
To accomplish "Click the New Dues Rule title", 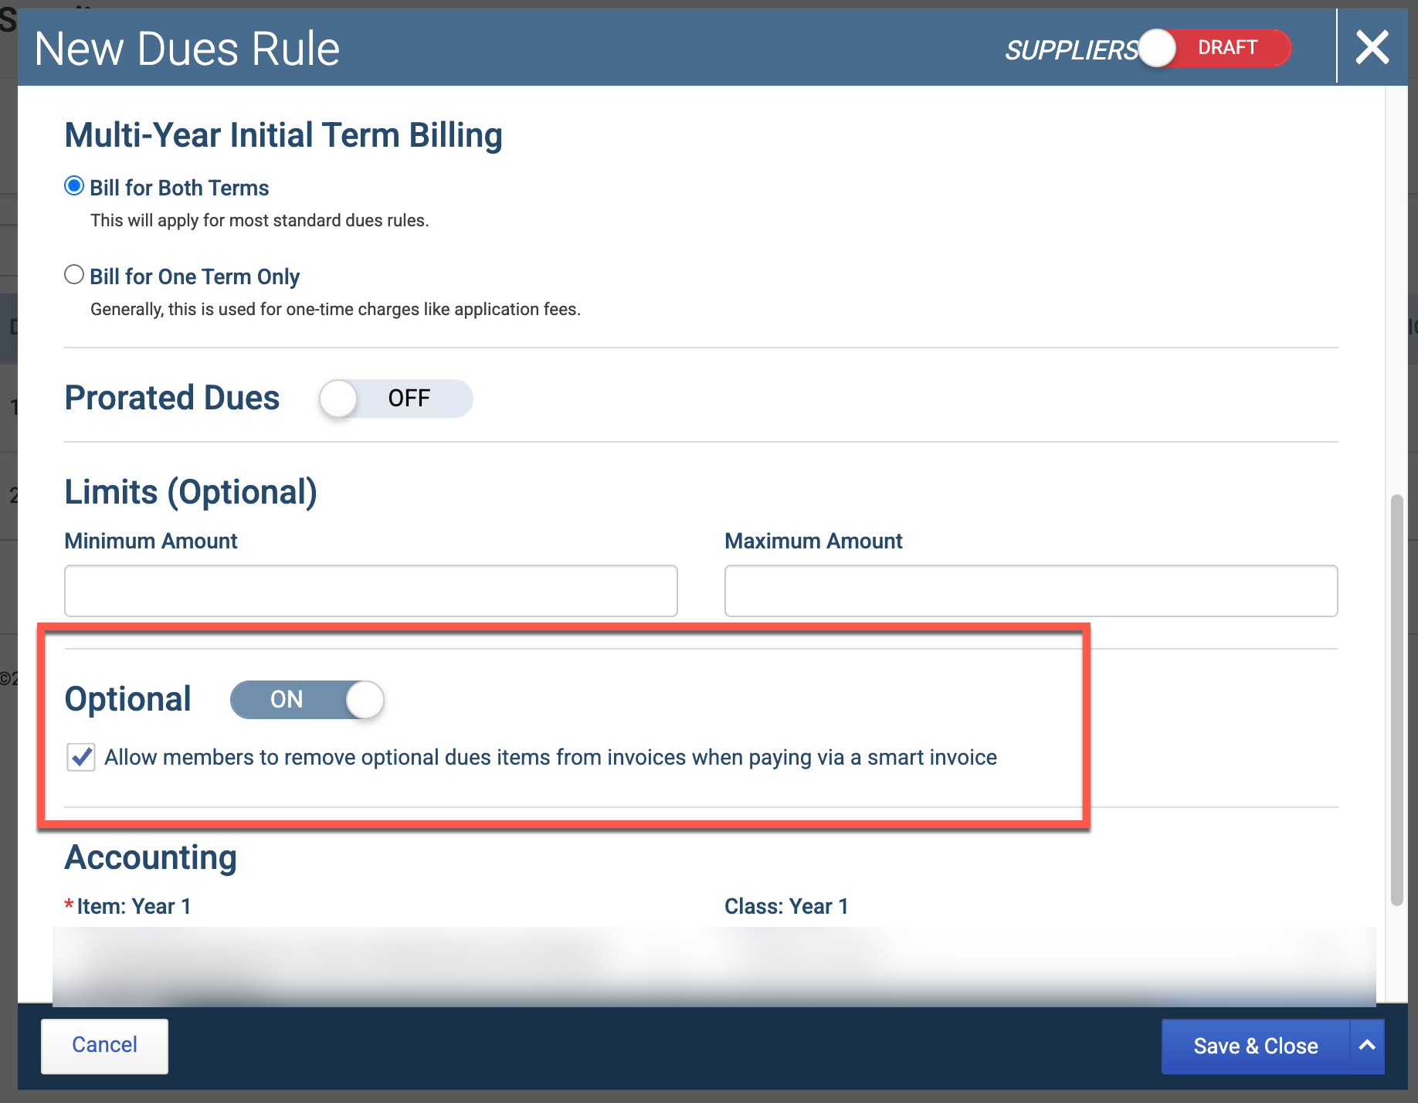I will pyautogui.click(x=187, y=49).
